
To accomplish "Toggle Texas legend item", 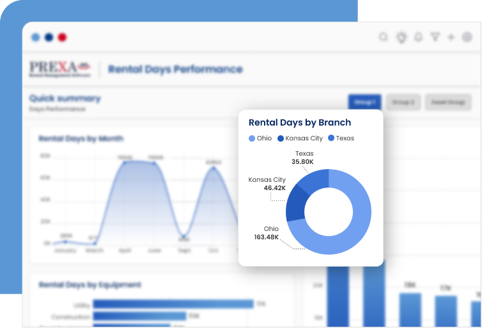I will click(341, 138).
